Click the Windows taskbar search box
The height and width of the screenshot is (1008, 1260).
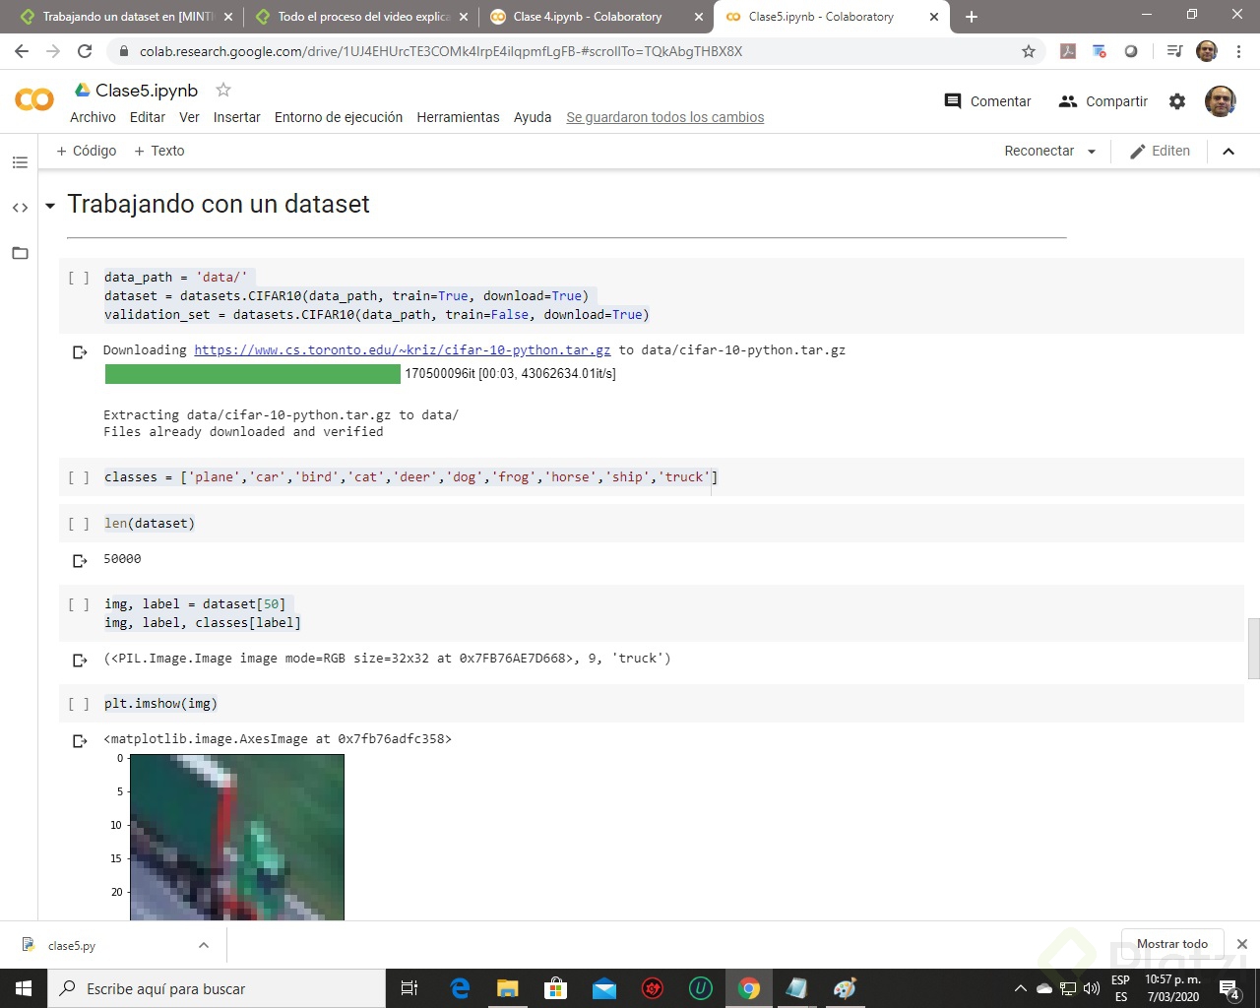(217, 988)
